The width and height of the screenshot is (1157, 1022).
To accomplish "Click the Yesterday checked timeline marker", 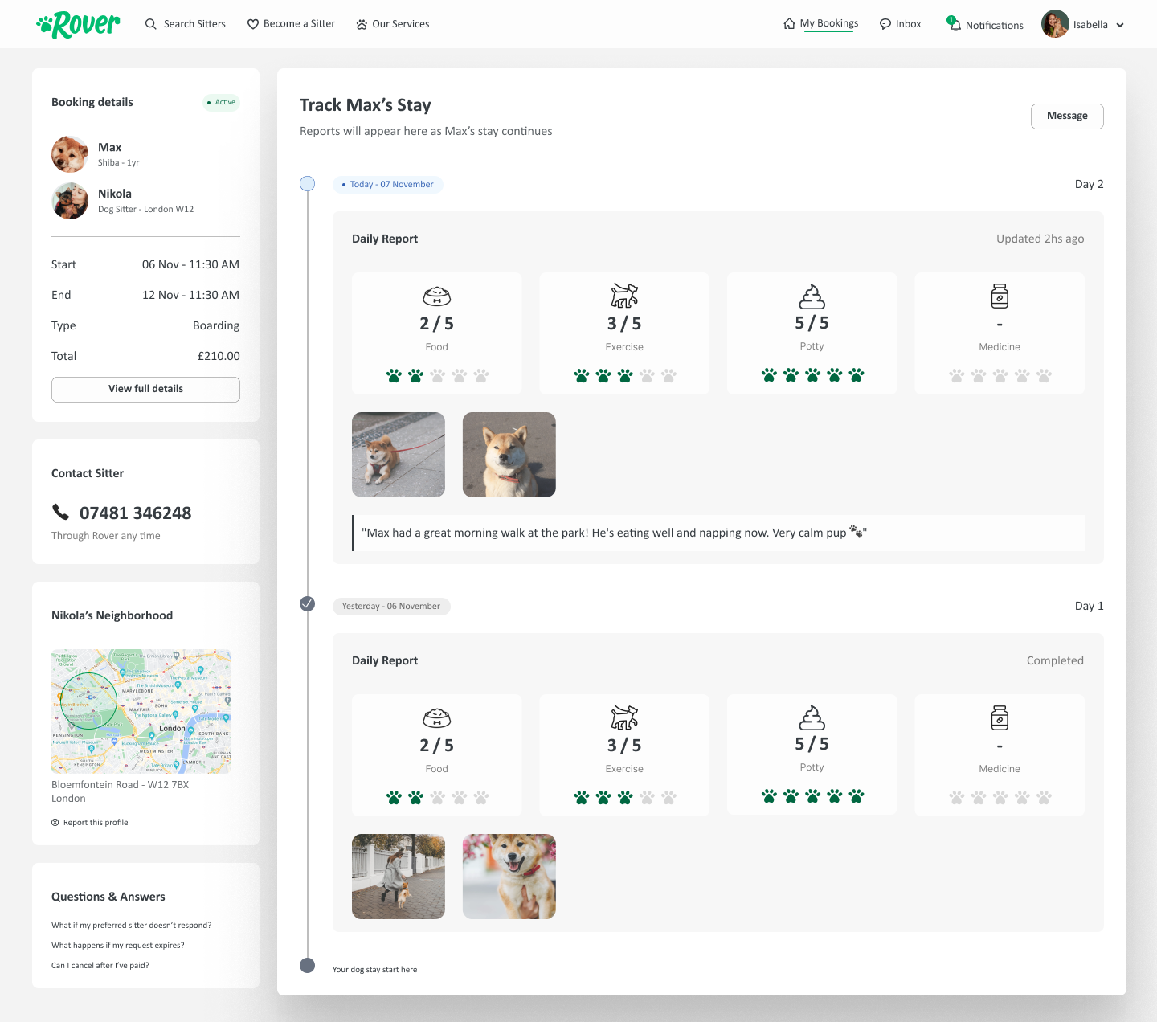I will click(x=307, y=603).
